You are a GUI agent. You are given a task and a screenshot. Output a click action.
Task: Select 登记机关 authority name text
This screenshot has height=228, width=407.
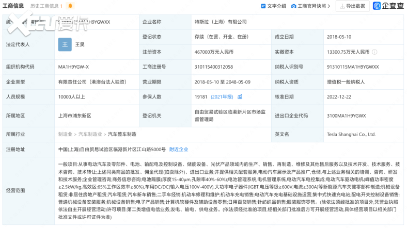(x=230, y=116)
